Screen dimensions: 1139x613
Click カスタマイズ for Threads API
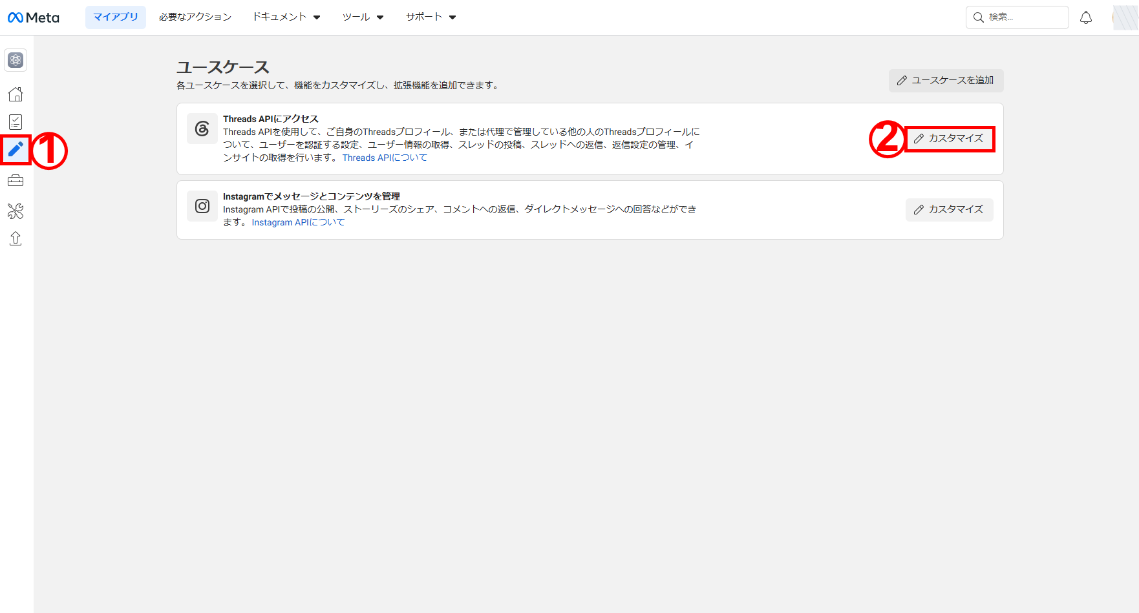[949, 139]
